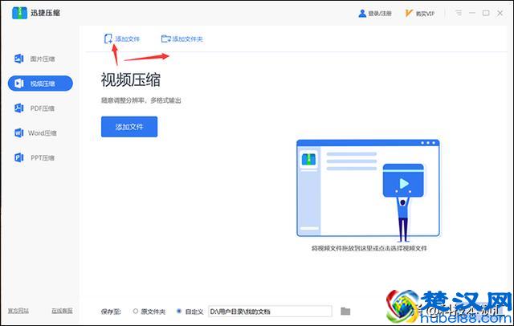
Task: Click the 购买VIP badge icon
Action: pyautogui.click(x=409, y=13)
